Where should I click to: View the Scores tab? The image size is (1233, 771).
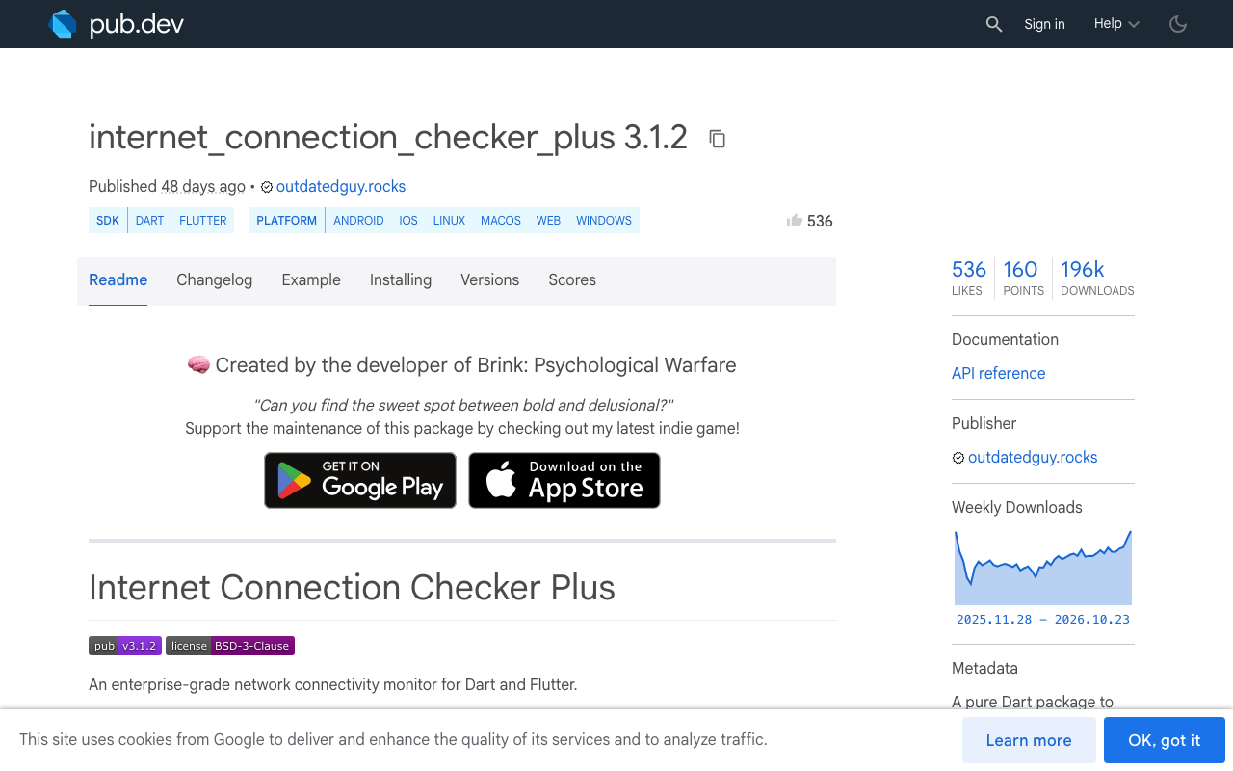572,280
